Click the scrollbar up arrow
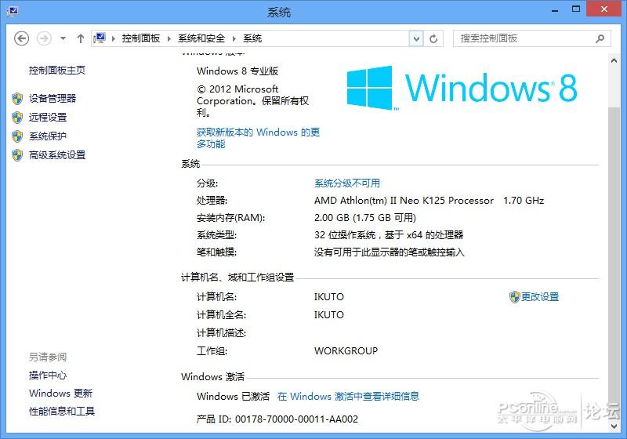Image resolution: width=627 pixels, height=439 pixels. point(614,60)
